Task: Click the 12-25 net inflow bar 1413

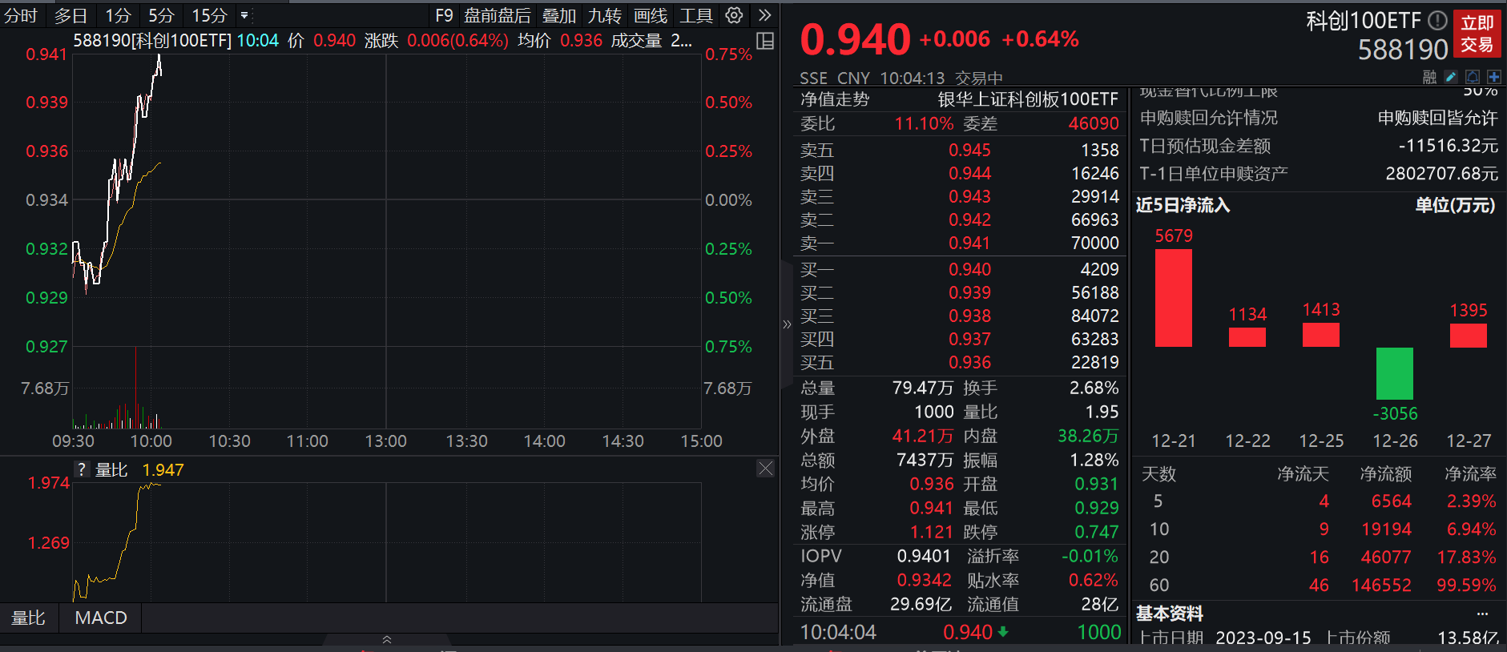Action: coord(1321,335)
